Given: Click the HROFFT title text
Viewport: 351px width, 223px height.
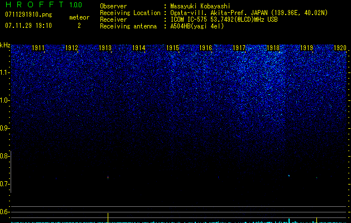Looking at the screenshot, I should pyautogui.click(x=34, y=4).
